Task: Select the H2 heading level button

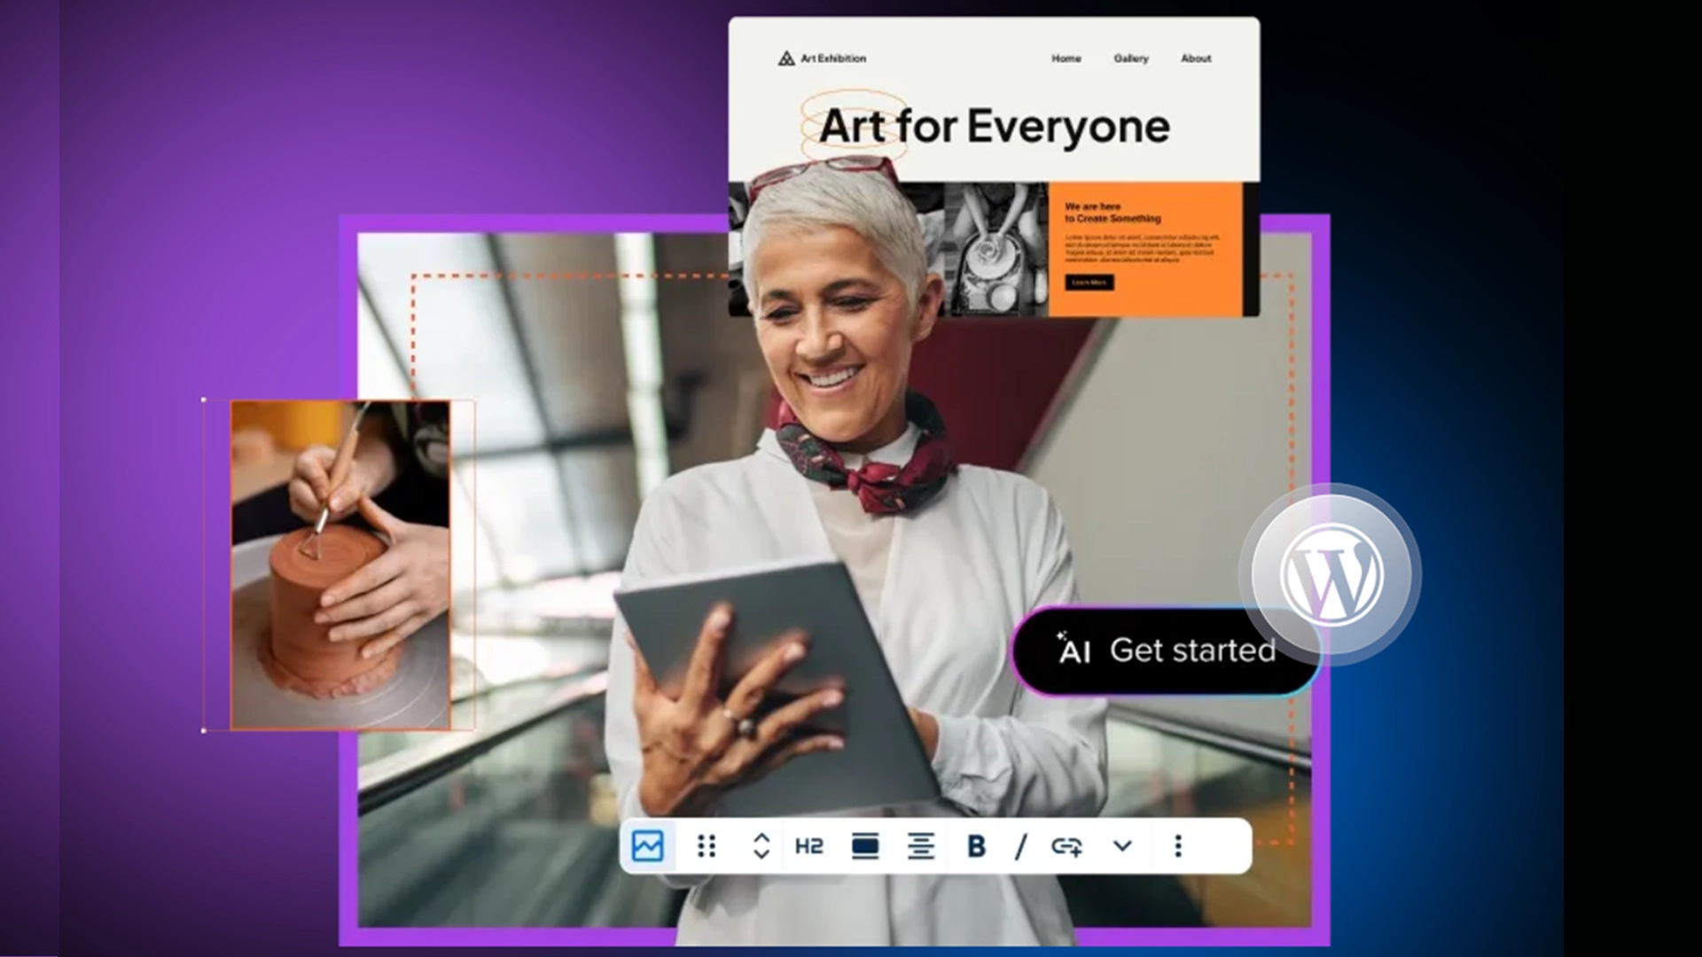Action: click(x=808, y=847)
